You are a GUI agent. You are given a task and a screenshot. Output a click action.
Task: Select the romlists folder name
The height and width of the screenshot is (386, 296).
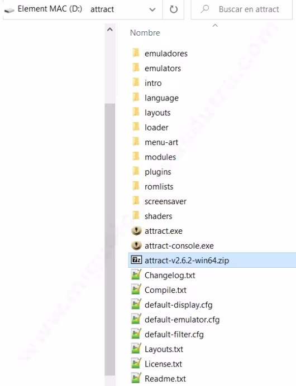click(x=159, y=186)
